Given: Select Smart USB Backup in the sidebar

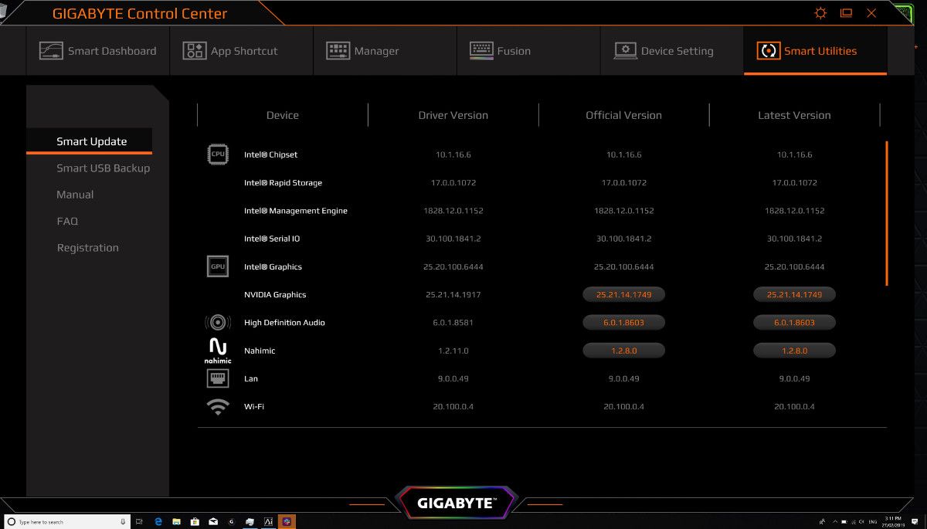Looking at the screenshot, I should pyautogui.click(x=103, y=168).
